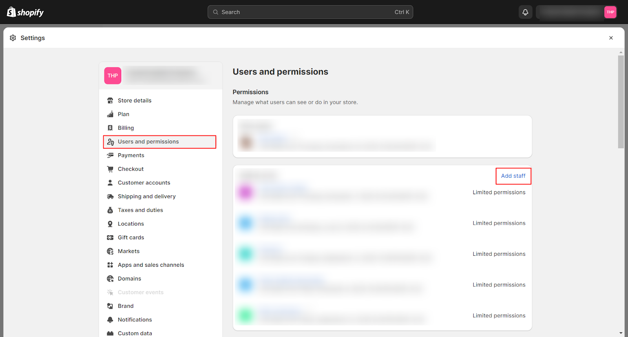The image size is (628, 337).
Task: Select the Customer accounts person icon
Action: [110, 183]
